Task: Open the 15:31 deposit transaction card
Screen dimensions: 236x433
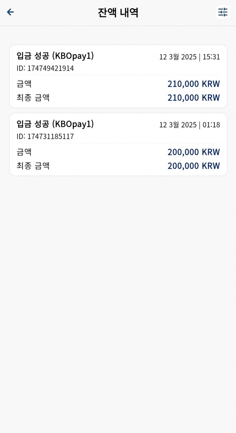Action: (118, 76)
